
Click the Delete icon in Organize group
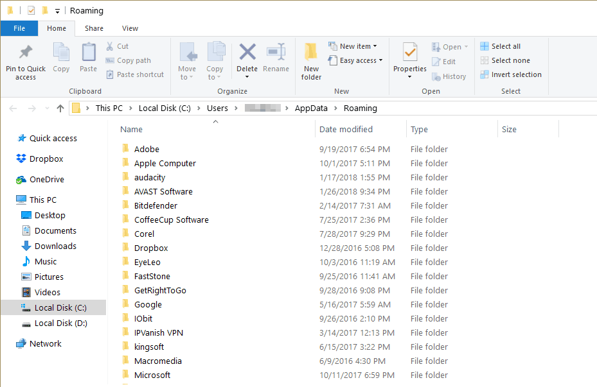[x=247, y=52]
